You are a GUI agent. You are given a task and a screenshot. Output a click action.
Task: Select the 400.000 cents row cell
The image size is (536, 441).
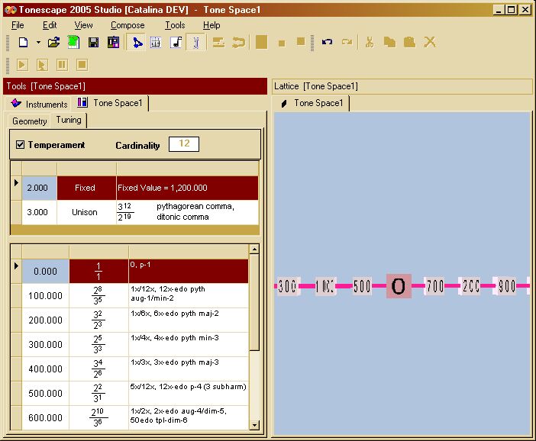point(46,369)
